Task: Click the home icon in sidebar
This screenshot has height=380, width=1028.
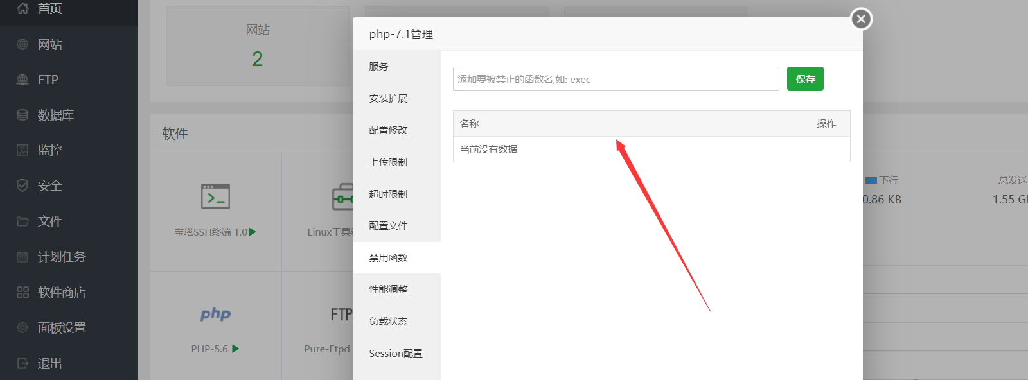Action: [22, 8]
